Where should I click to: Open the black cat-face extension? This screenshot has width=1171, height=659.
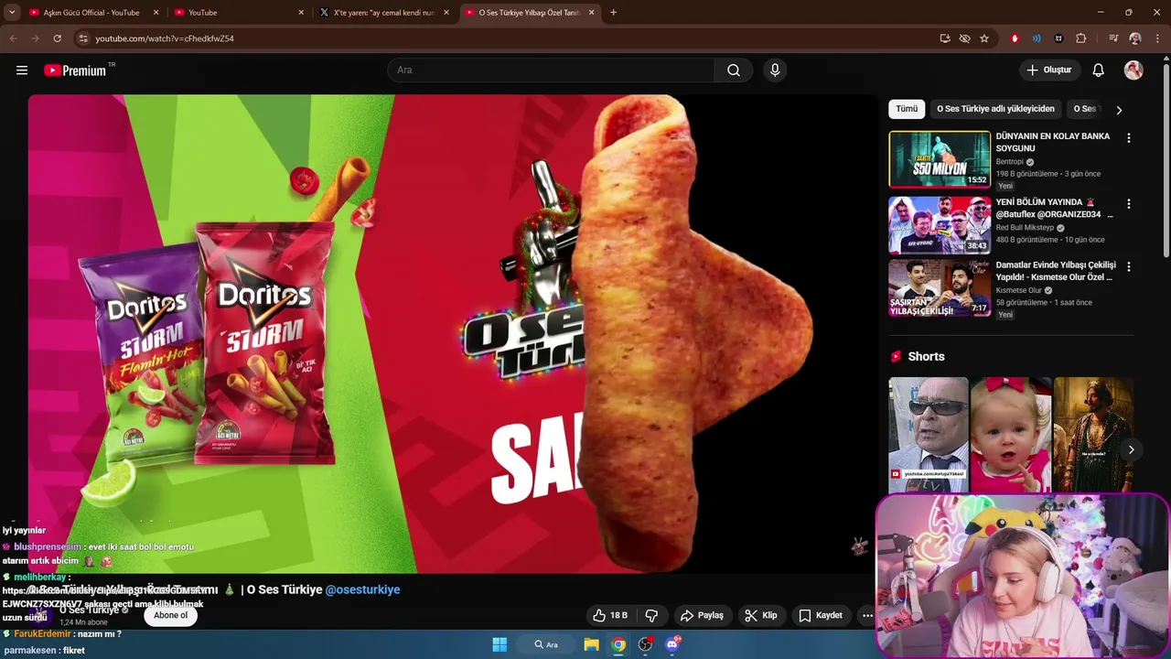tap(1058, 38)
